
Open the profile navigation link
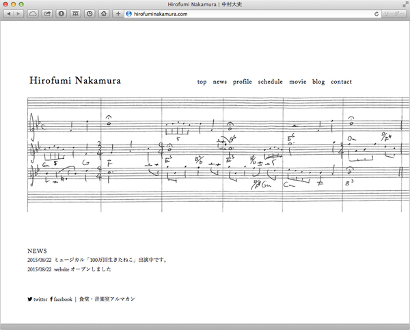coord(243,82)
